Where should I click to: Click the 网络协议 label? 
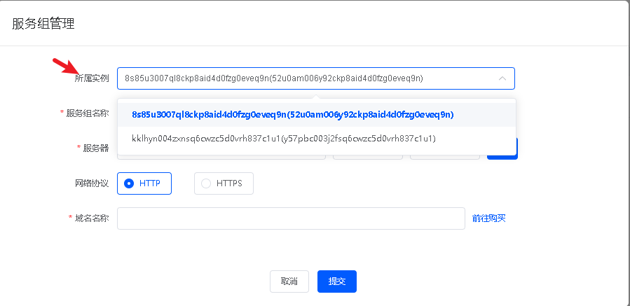point(92,183)
